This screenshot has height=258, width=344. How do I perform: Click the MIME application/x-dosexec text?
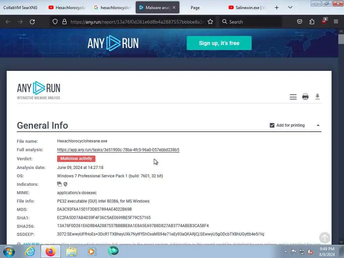[77, 193]
